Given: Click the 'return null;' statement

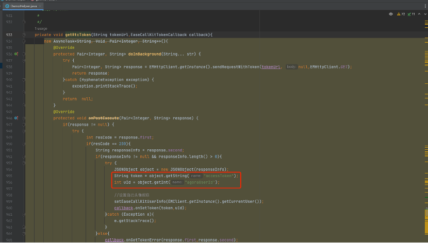Looking at the screenshot, I should (78, 99).
